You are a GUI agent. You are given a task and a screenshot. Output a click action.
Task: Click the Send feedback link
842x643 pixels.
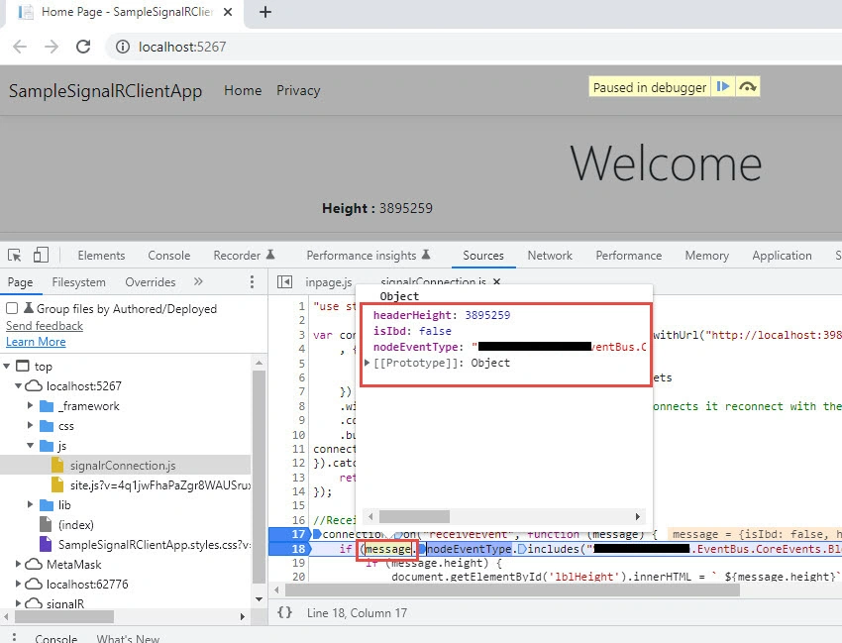45,326
